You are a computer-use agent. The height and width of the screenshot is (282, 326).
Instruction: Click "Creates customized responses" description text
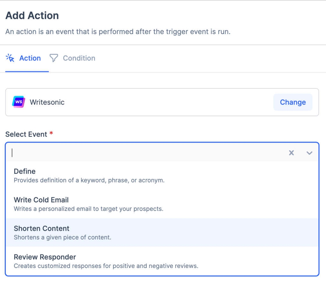coord(106,266)
